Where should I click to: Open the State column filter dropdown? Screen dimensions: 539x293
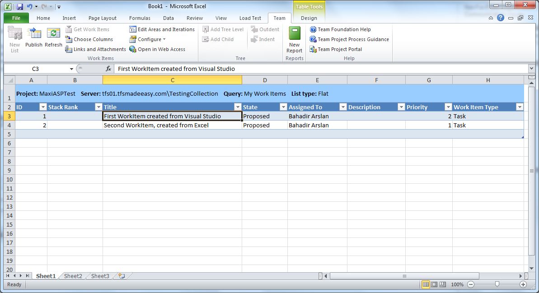point(283,107)
